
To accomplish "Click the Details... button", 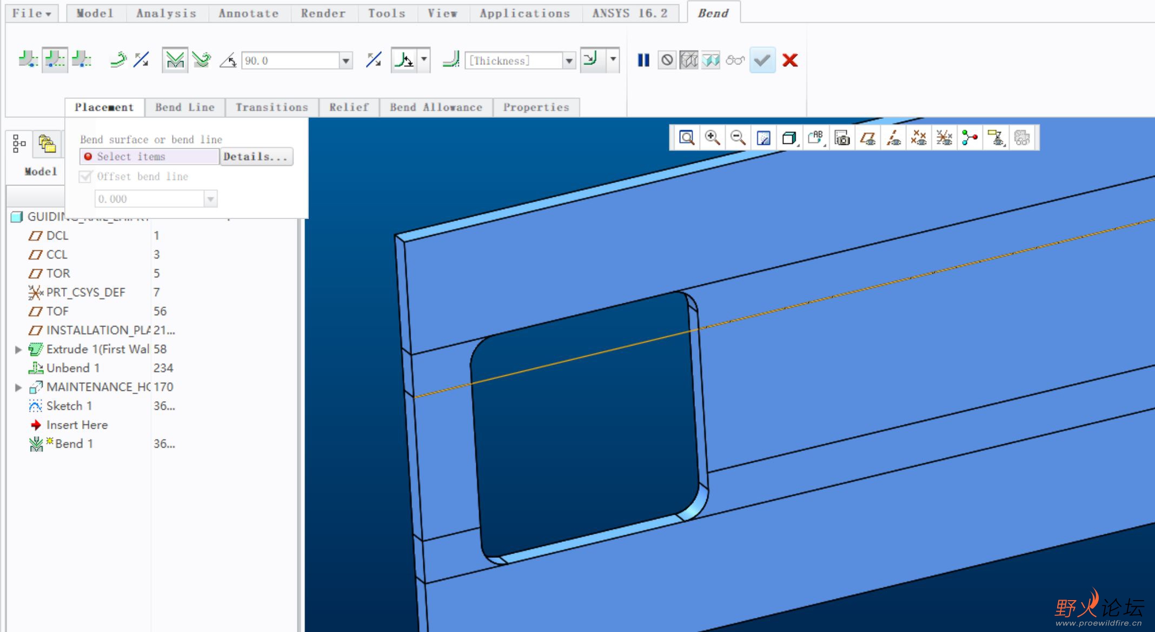I will pos(256,156).
